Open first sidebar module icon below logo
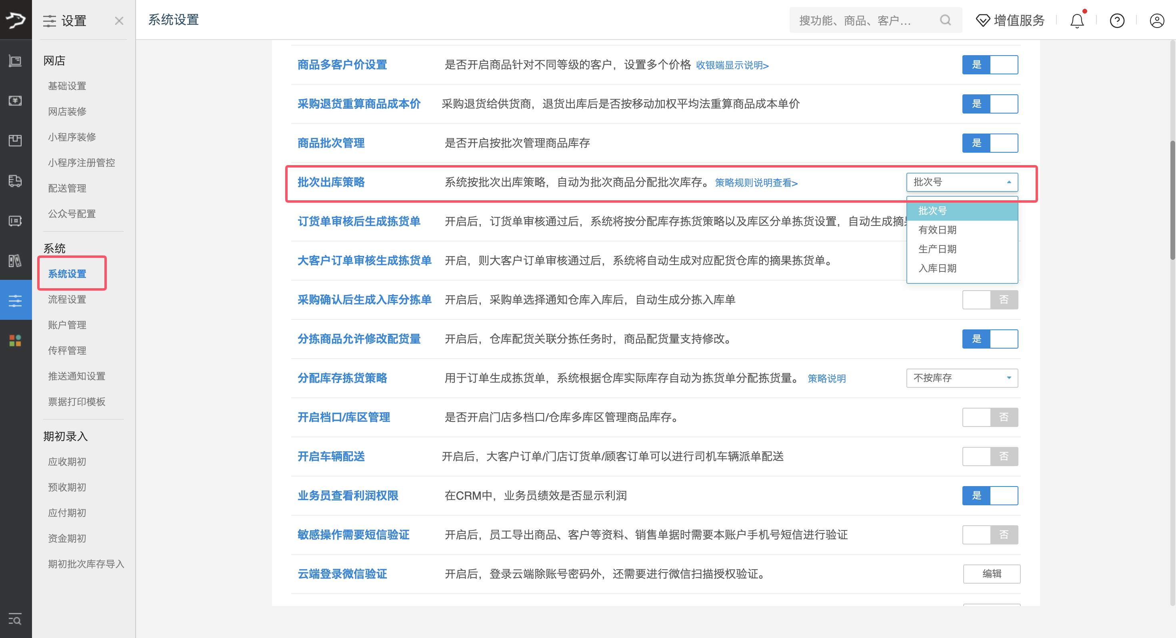This screenshot has height=638, width=1176. point(16,61)
